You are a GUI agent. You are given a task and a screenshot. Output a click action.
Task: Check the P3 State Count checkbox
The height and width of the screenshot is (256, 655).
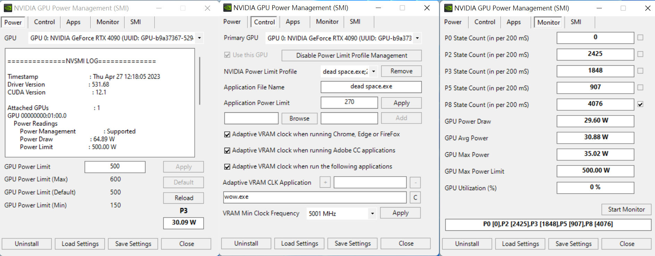tap(640, 71)
